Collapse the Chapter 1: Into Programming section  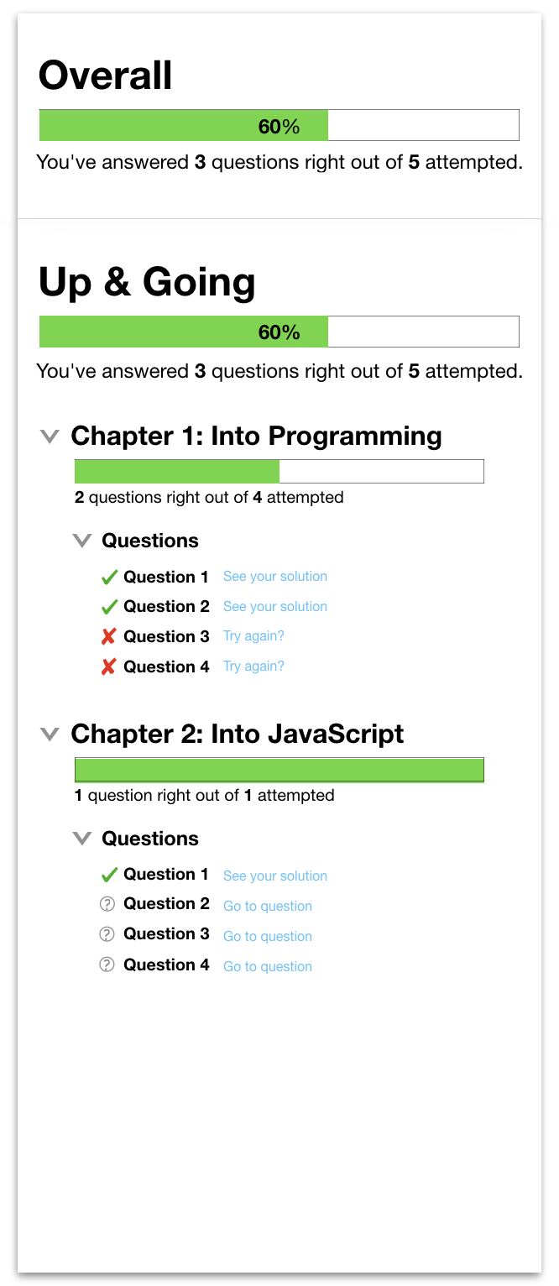pos(49,436)
